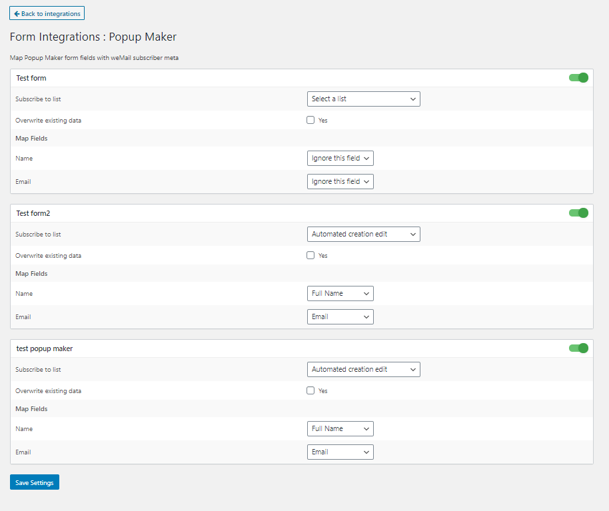Go back to integrations
The height and width of the screenshot is (511, 609).
pos(47,13)
